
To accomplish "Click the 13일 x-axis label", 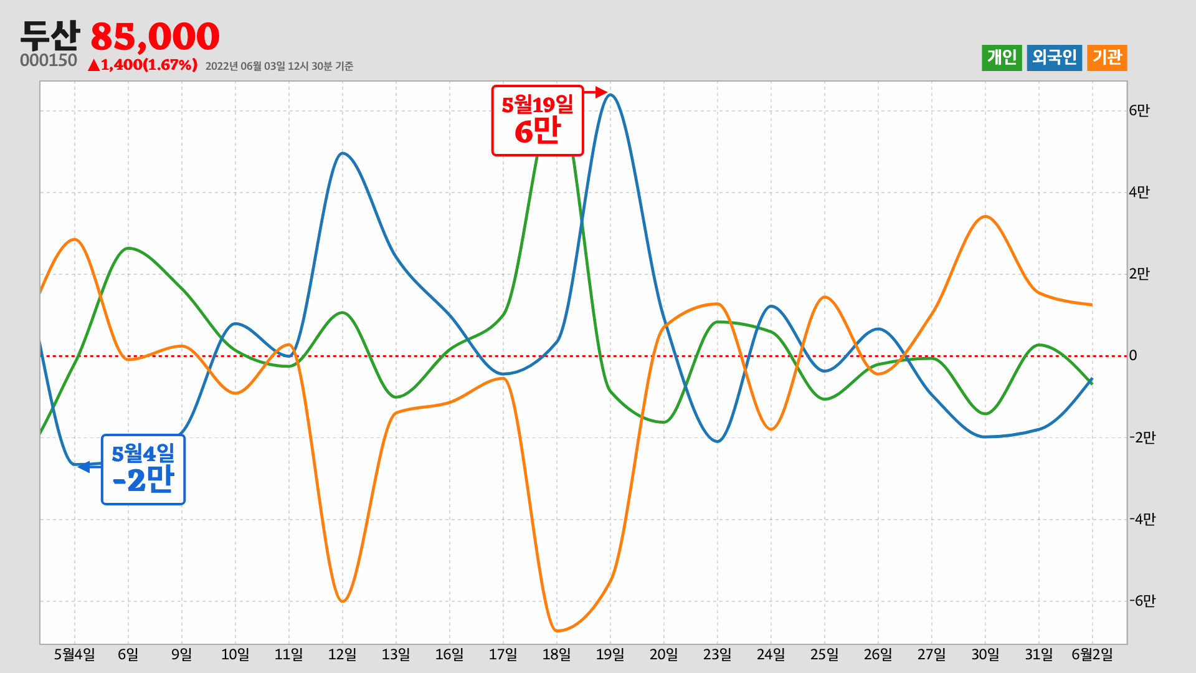I will [396, 654].
